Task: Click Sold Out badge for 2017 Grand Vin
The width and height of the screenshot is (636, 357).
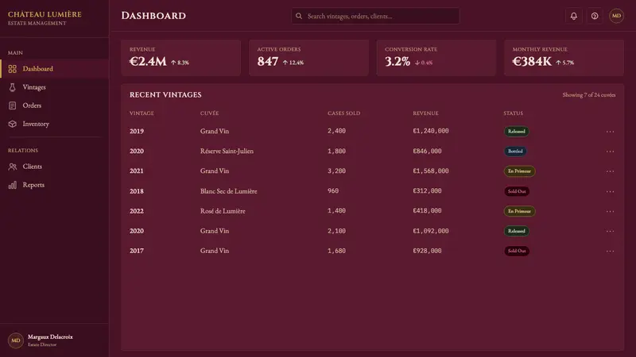Action: (517, 251)
